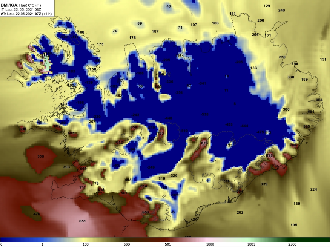Screen dimensions: 330x247
Task: Click the map value '207'
Action: click(92, 122)
